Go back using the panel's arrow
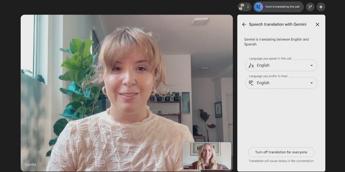 point(244,24)
